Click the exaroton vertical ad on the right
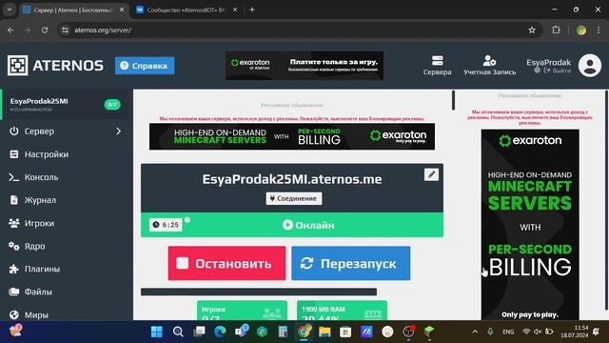Screen dimensions: 609x343 pyautogui.click(x=530, y=225)
